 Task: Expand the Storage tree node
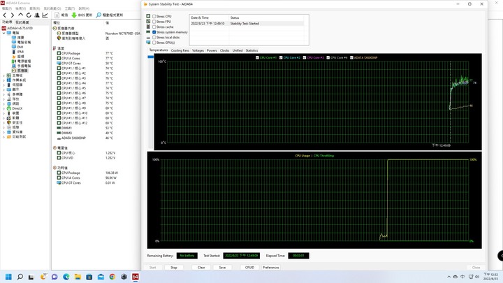pos(4,99)
